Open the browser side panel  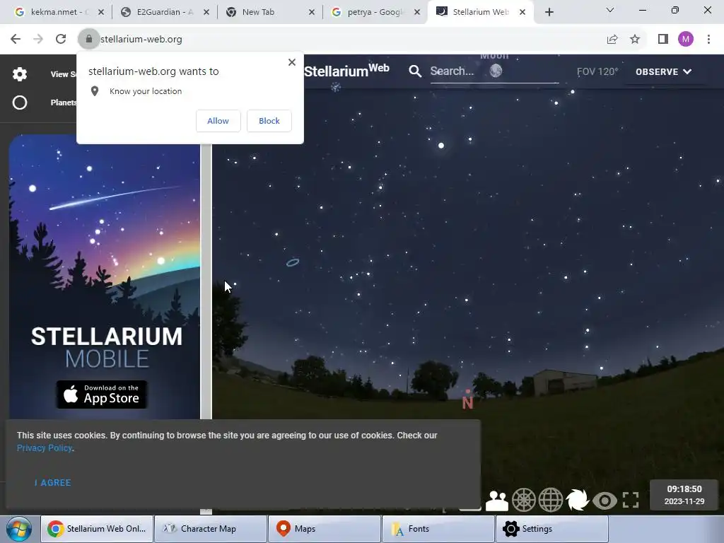point(663,40)
